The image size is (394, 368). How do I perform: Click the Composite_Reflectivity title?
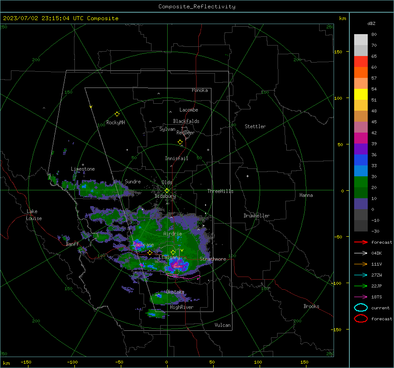pos(197,7)
